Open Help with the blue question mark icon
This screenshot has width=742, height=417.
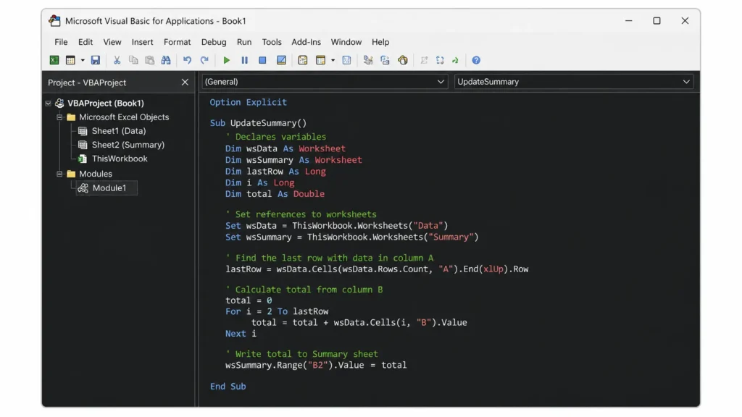476,60
